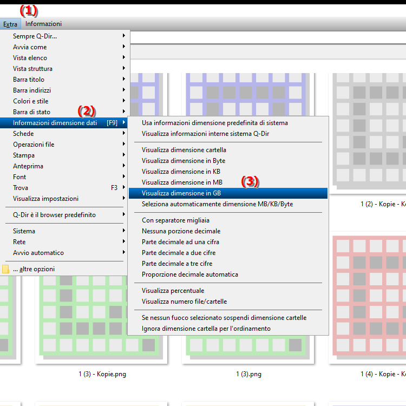Select Visualizza dimensione in KB
The height and width of the screenshot is (406, 406).
tap(228, 172)
